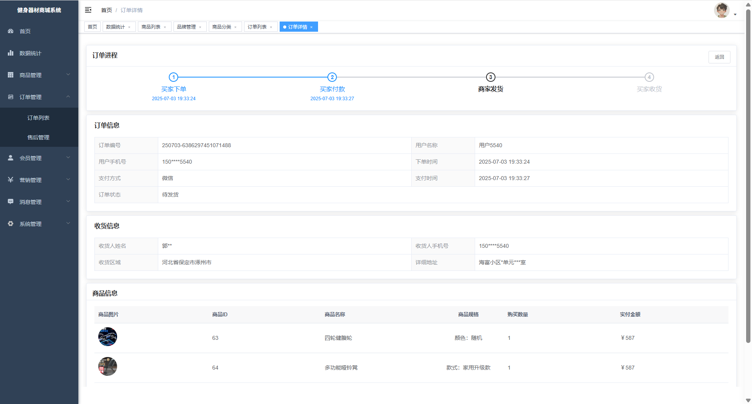
Task: Click the gear icon for 系统管理
Action: coord(11,224)
